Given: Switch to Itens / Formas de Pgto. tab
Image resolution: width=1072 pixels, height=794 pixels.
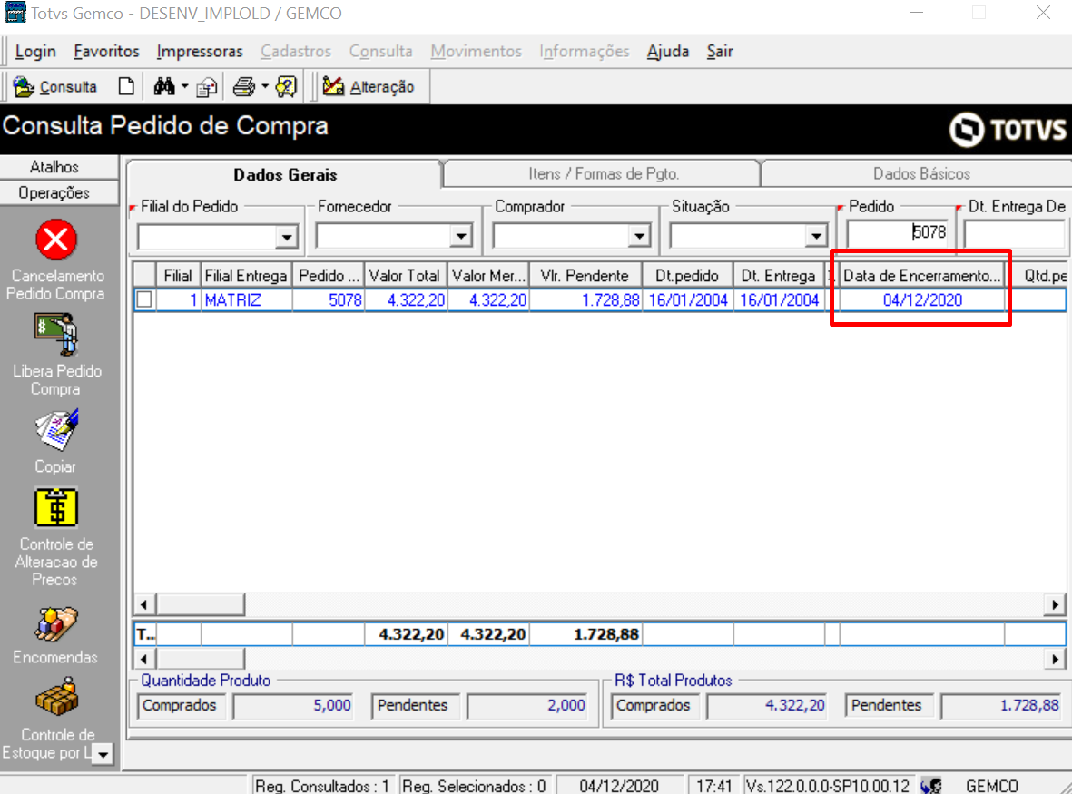Looking at the screenshot, I should (603, 174).
